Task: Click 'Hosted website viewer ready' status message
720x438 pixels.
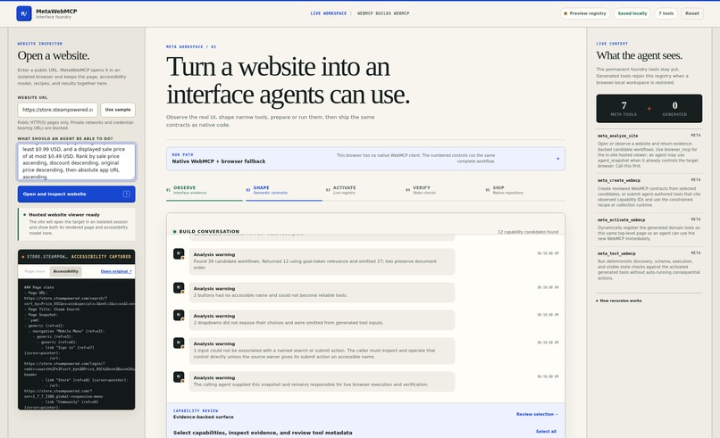Action: click(x=77, y=224)
